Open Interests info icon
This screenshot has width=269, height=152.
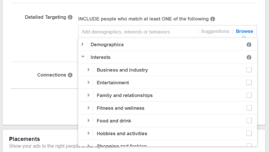(x=249, y=57)
